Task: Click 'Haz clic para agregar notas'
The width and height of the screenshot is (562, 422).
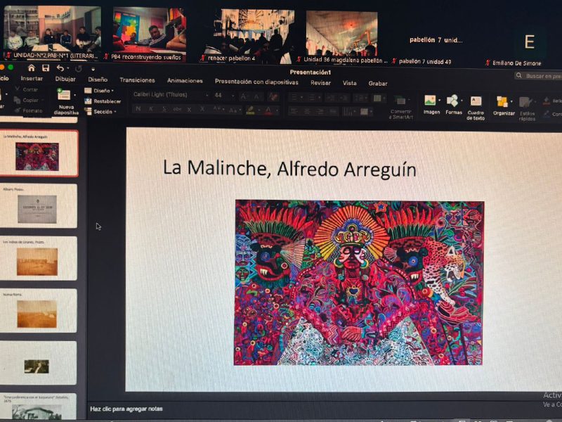Action: (x=125, y=409)
